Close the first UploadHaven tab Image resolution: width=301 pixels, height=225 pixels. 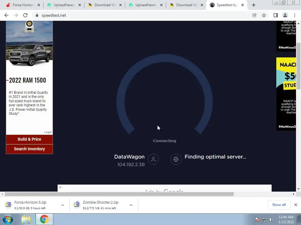[80, 5]
